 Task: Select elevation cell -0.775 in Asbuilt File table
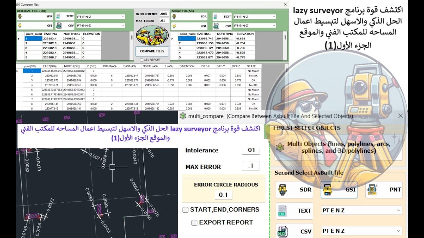pyautogui.click(x=245, y=58)
